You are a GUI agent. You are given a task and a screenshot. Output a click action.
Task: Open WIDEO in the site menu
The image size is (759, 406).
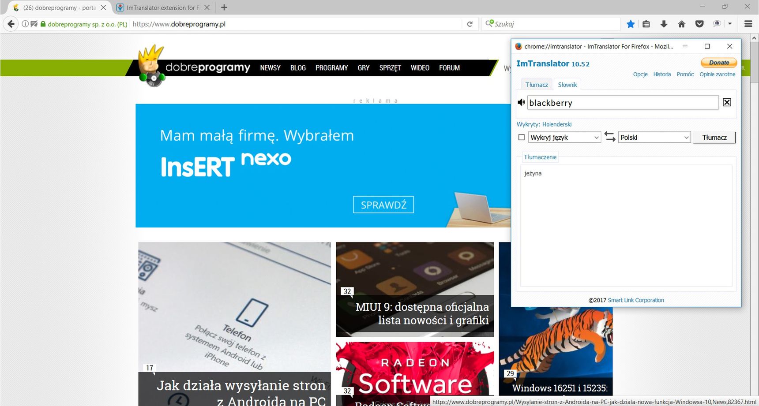(x=420, y=68)
